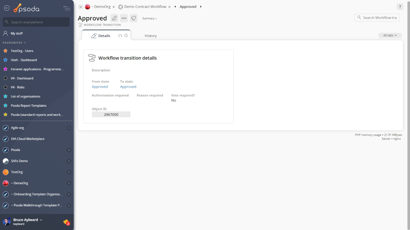410x230 pixels.
Task: Open the notifications bell with badge 2
Action: 66,222
